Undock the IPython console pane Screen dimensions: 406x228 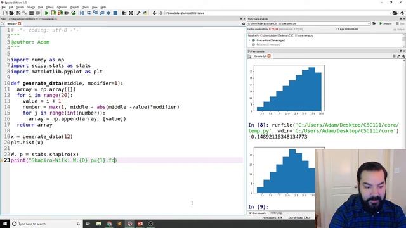(400, 51)
